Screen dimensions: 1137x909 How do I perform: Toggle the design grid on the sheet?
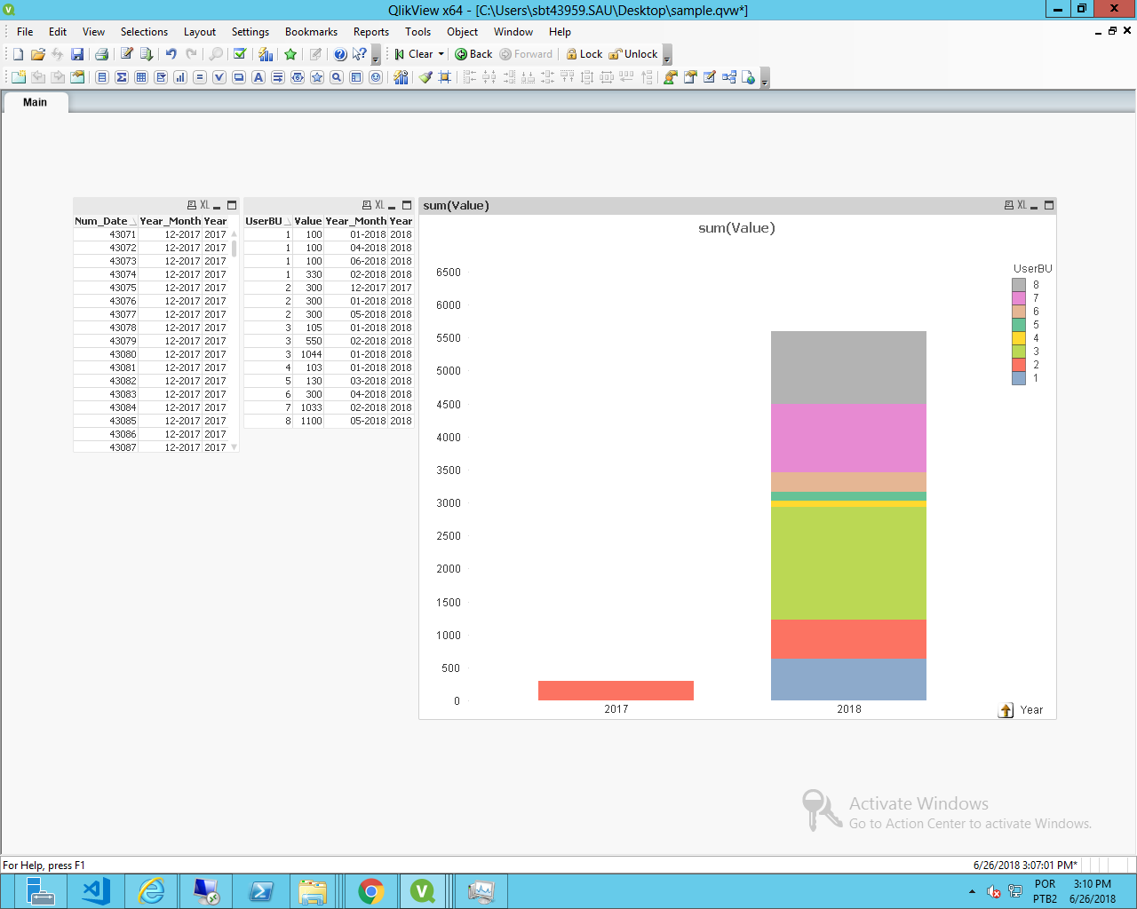[x=445, y=77]
